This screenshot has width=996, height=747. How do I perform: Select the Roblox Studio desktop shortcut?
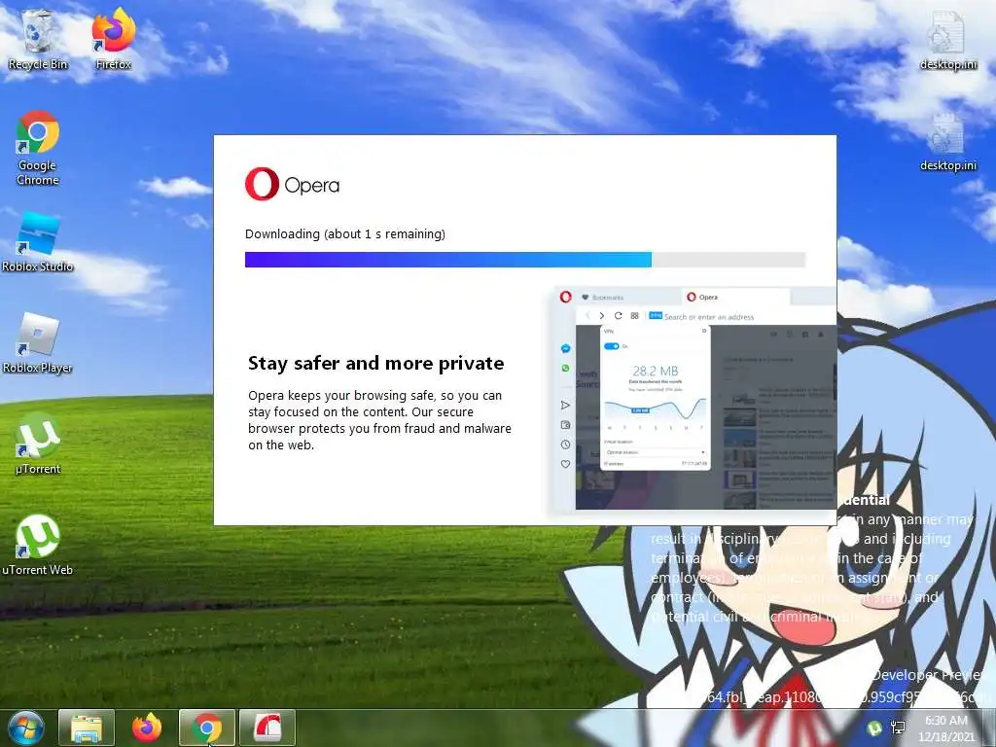pos(38,241)
